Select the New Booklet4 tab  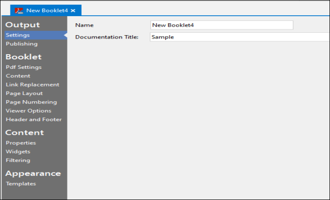[x=46, y=10]
